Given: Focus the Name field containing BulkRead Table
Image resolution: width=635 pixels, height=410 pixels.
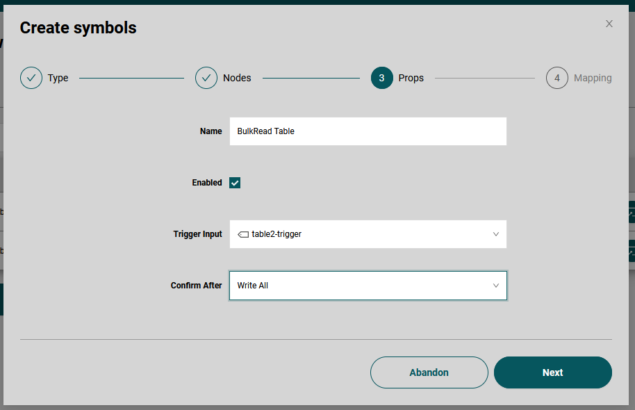Looking at the screenshot, I should coord(368,131).
